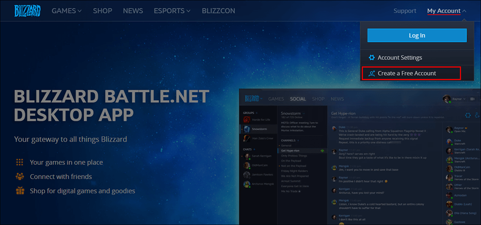Click the Your gateway to all things Blizzard text
The width and height of the screenshot is (481, 225).
click(71, 139)
